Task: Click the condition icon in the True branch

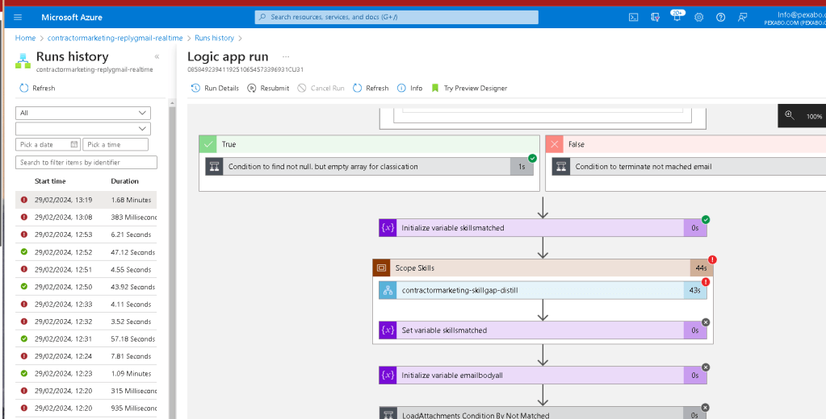Action: point(215,167)
